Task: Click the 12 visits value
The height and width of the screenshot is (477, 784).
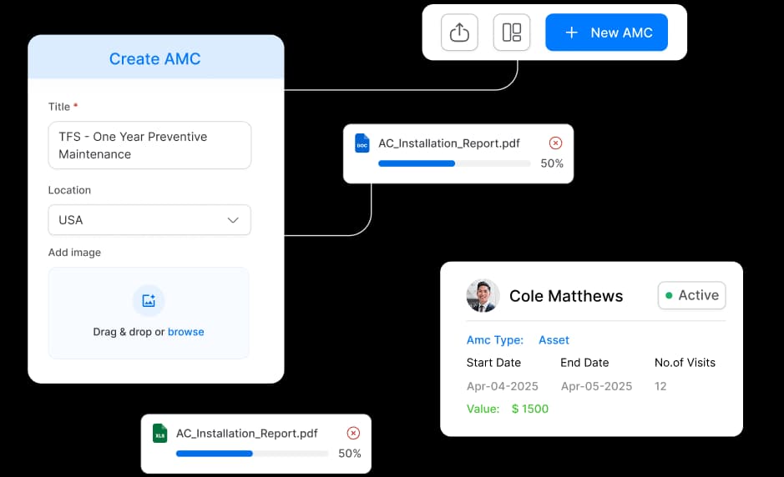Action: pyautogui.click(x=660, y=386)
